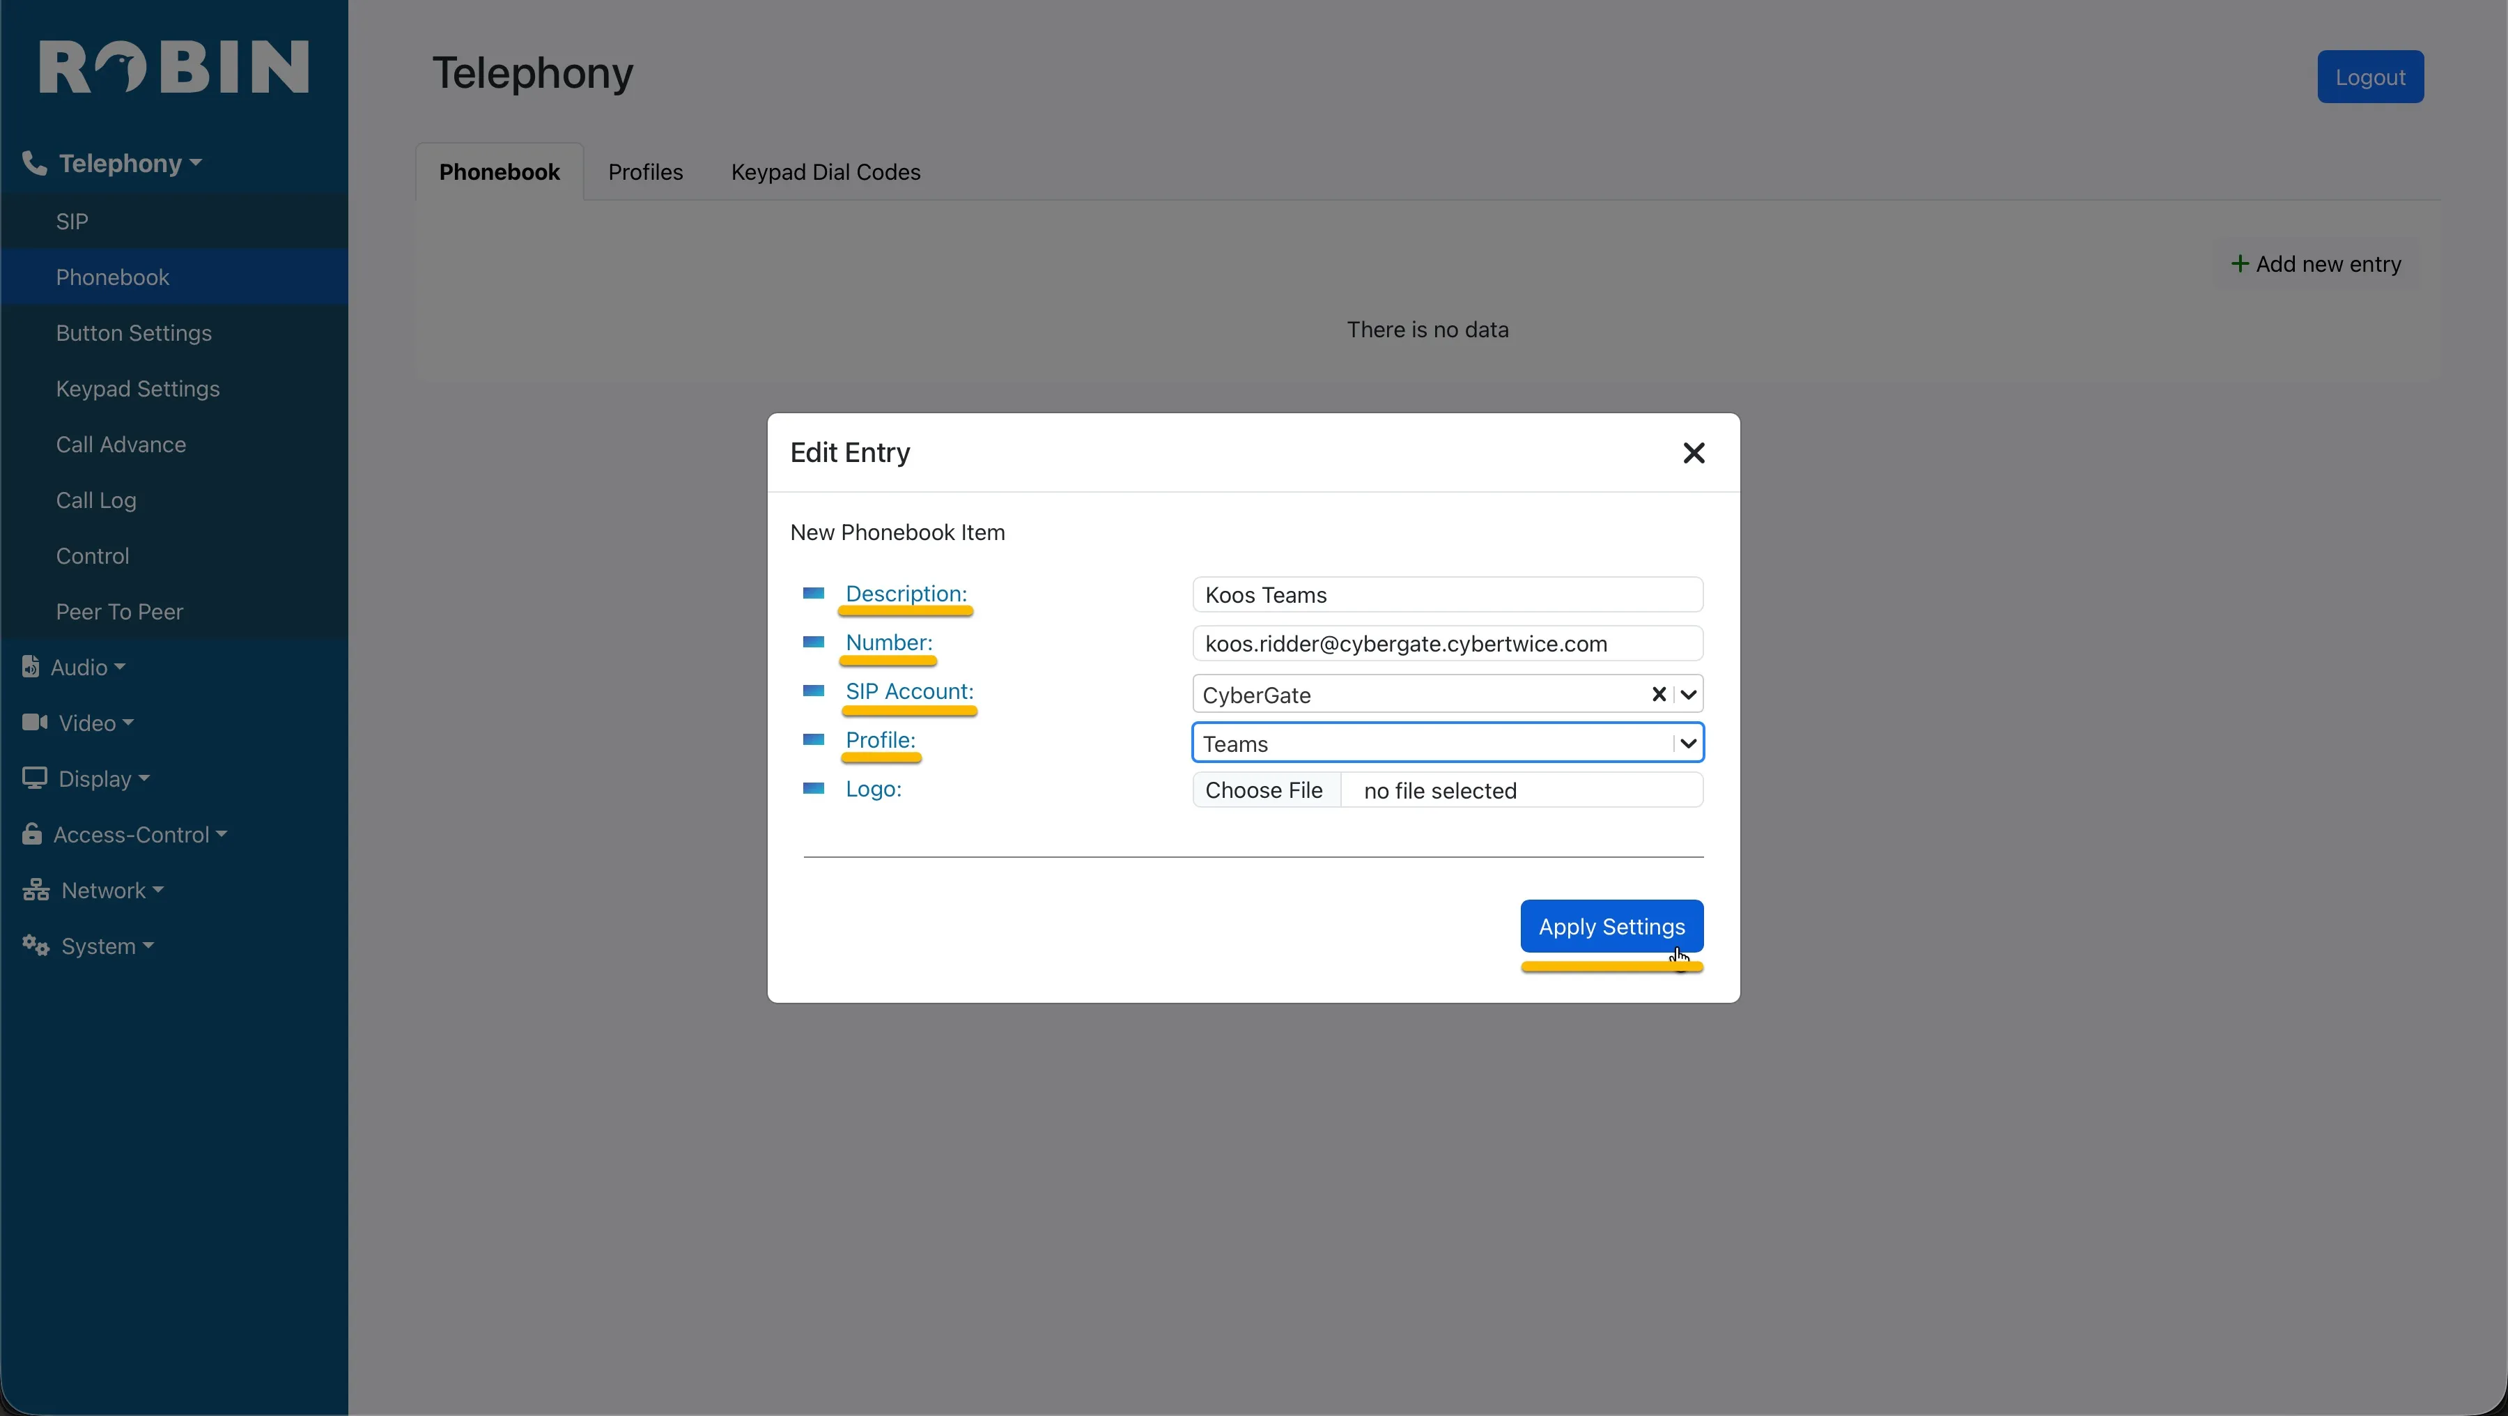Open SIP in the sidebar
Image resolution: width=2508 pixels, height=1416 pixels.
tap(174, 221)
